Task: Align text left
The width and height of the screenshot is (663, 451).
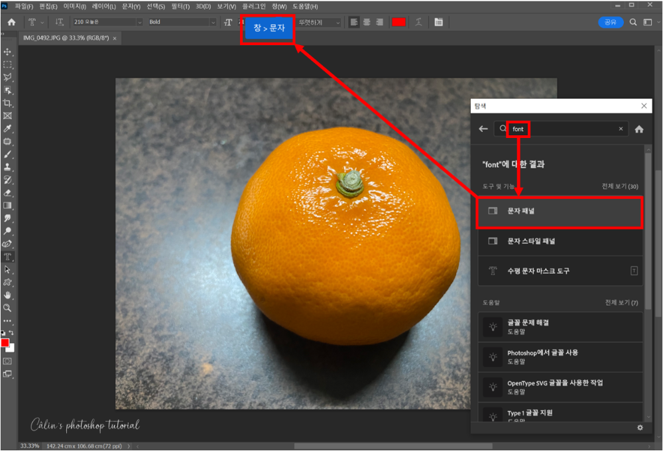Action: [x=354, y=22]
